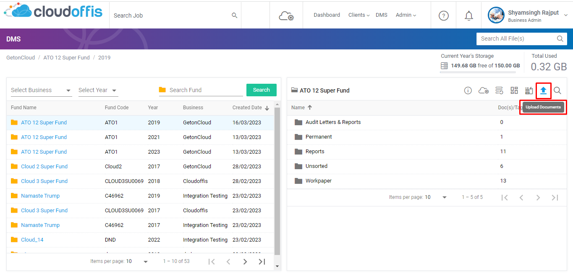
Task: Click the Unsorted folder icon
Action: point(298,166)
